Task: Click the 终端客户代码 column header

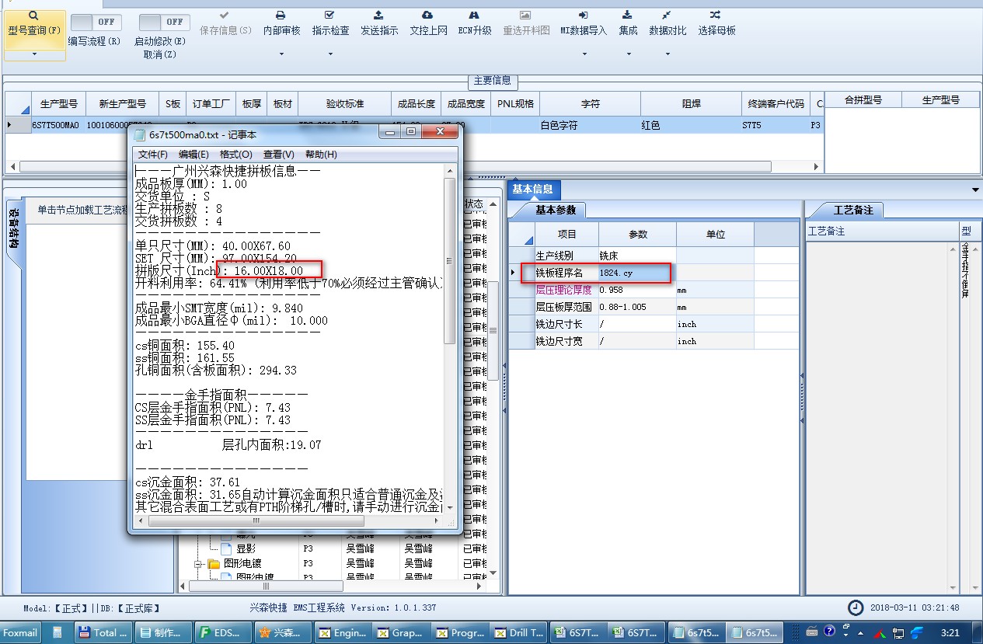Action: 776,103
